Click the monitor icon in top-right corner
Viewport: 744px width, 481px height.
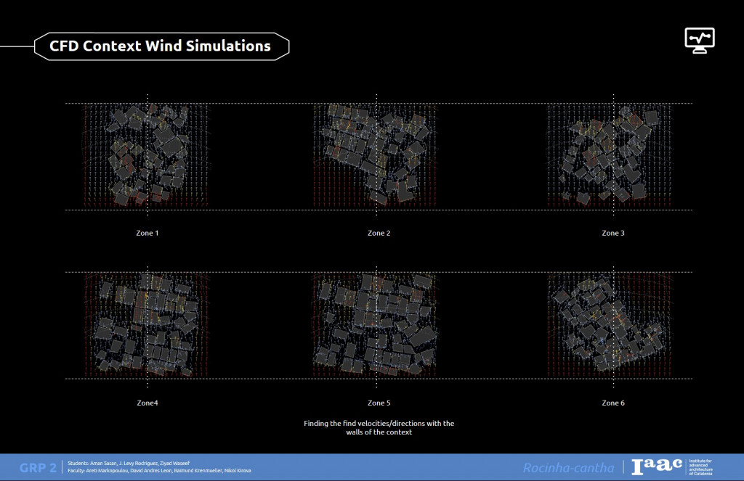click(700, 39)
